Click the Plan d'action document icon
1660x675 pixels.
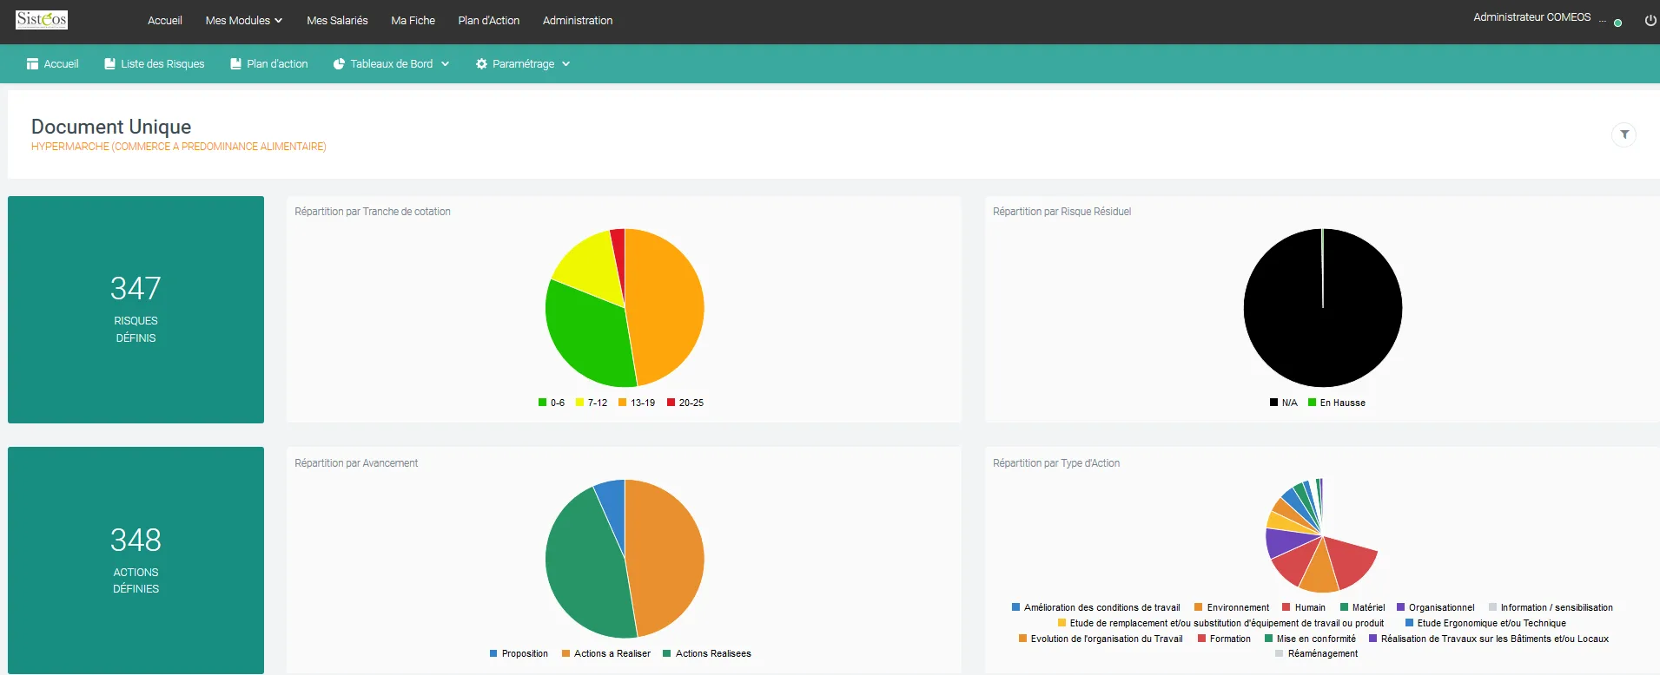pyautogui.click(x=235, y=64)
